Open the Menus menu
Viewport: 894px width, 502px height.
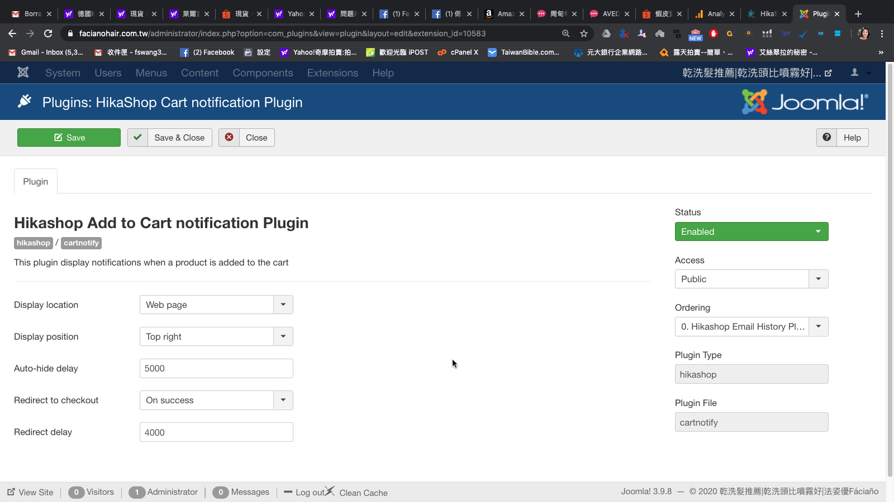[151, 73]
